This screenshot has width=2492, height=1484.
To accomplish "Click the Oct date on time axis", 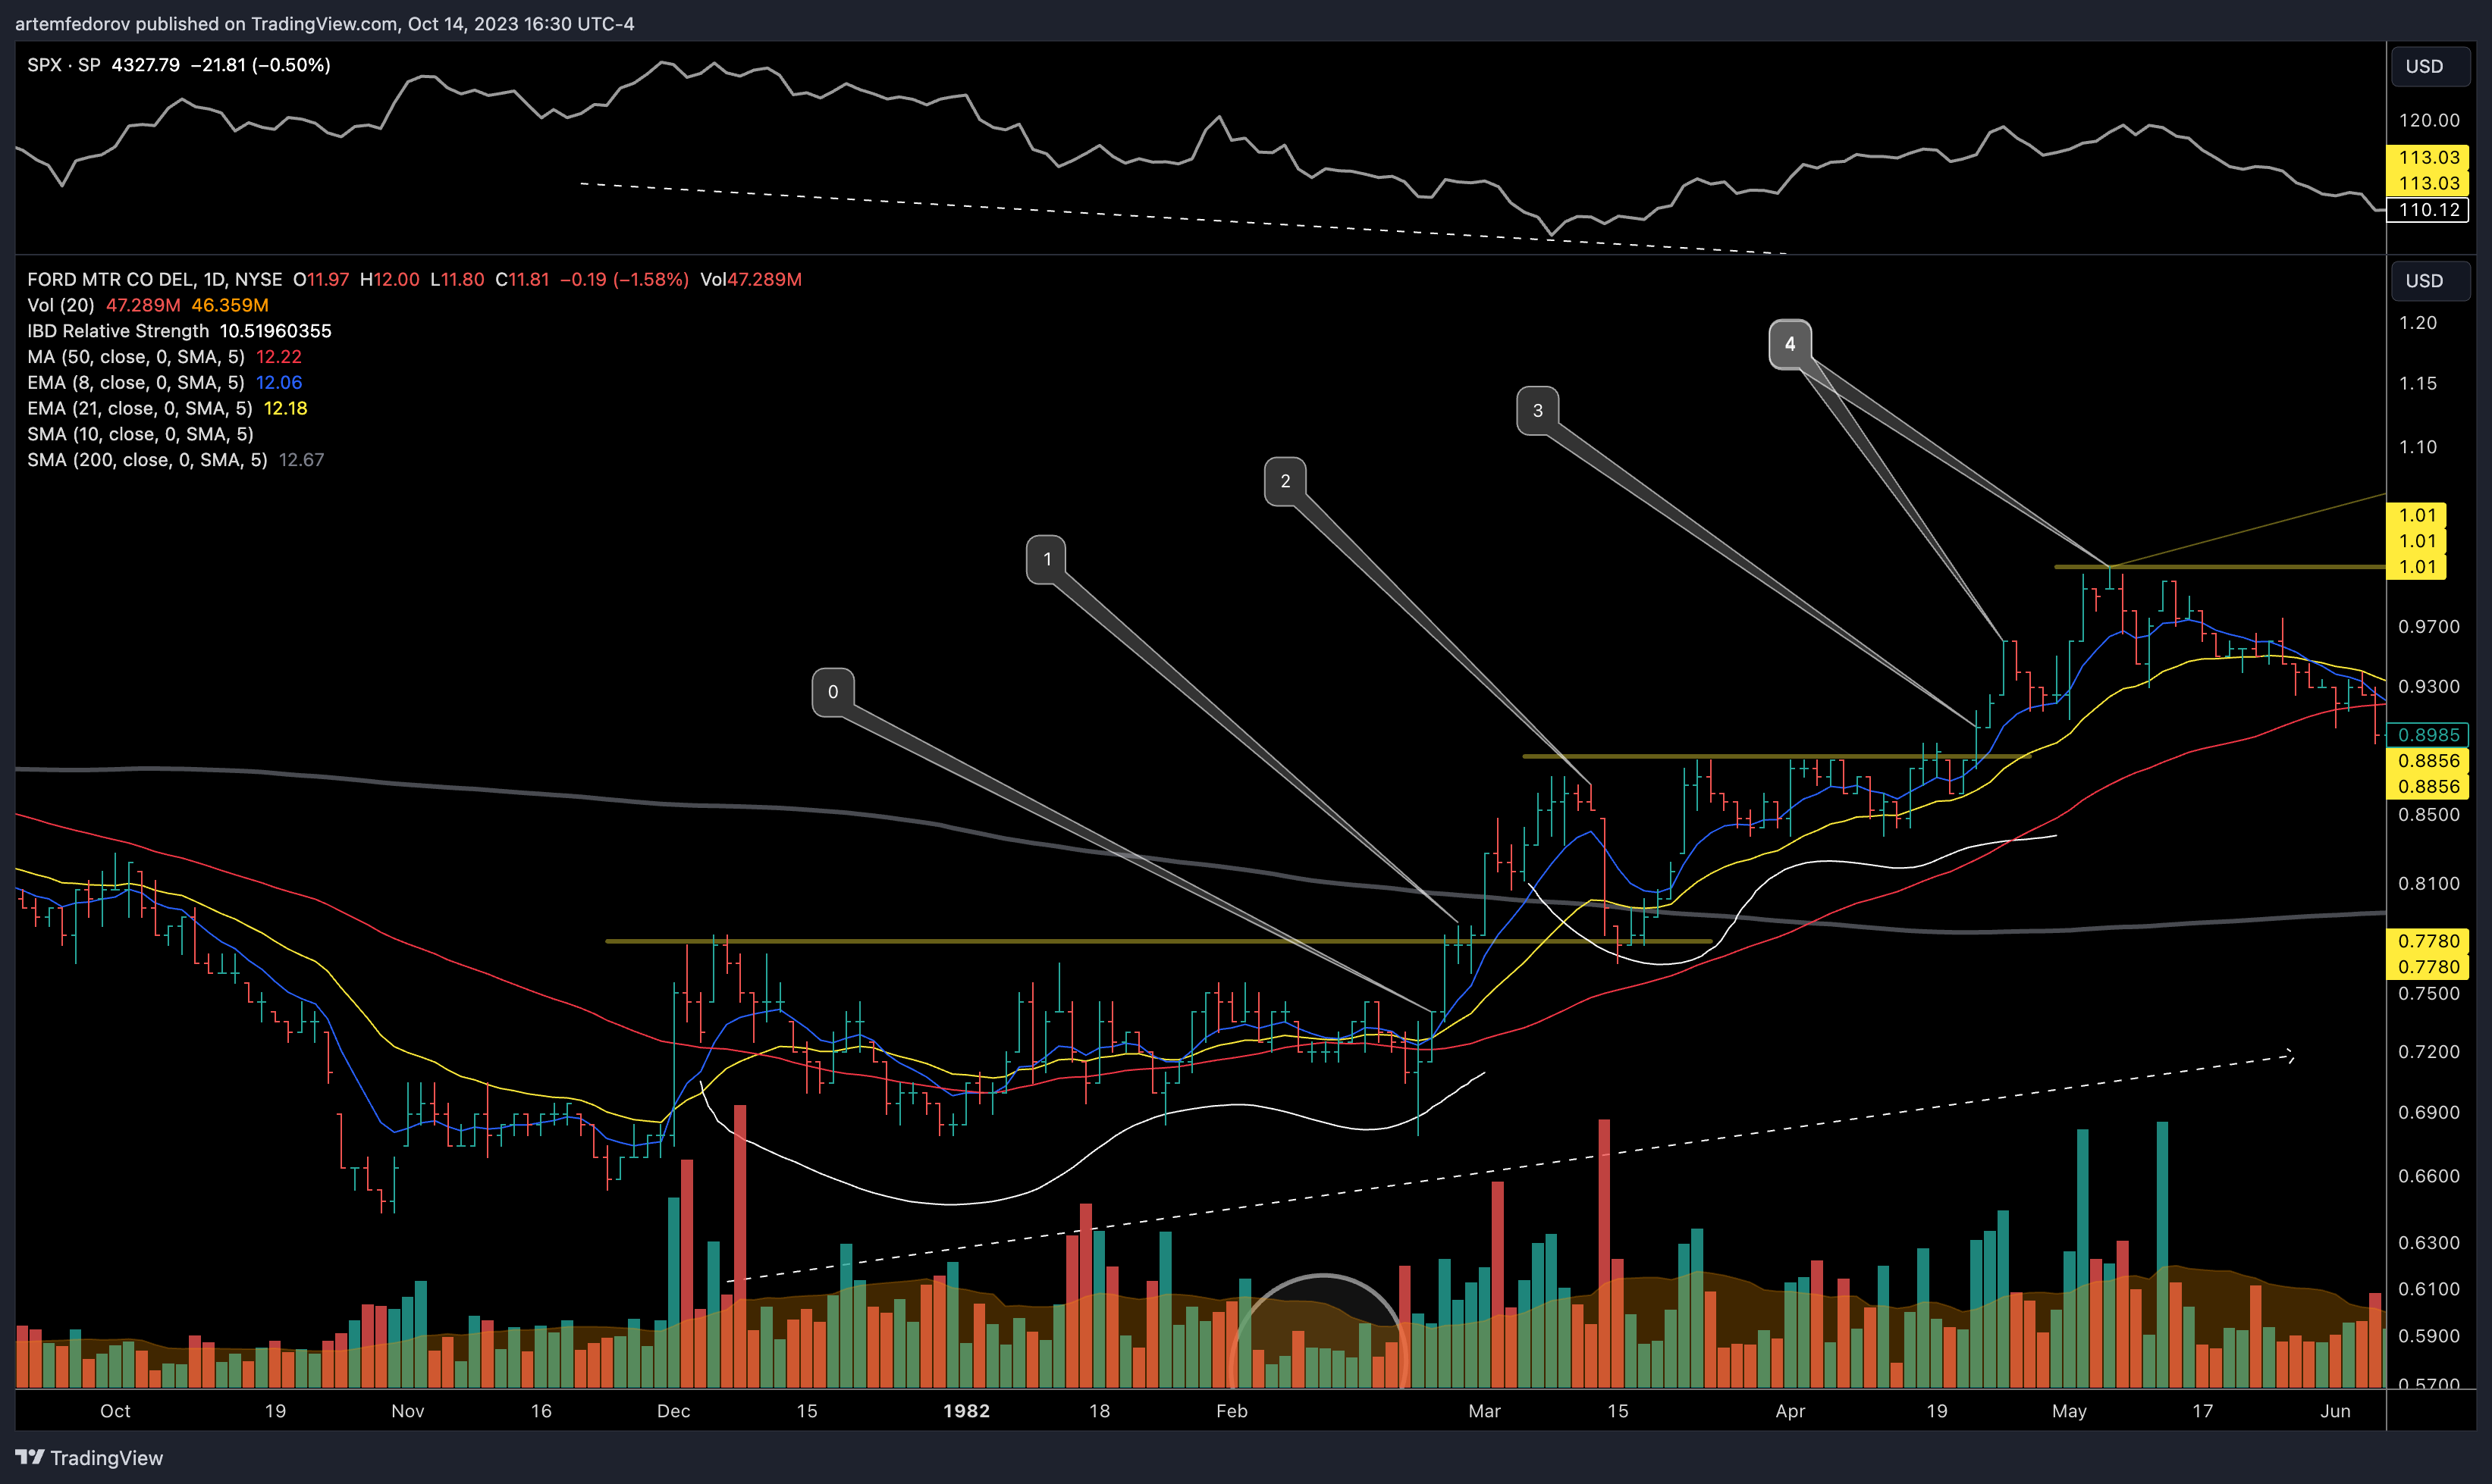I will pos(115,1411).
